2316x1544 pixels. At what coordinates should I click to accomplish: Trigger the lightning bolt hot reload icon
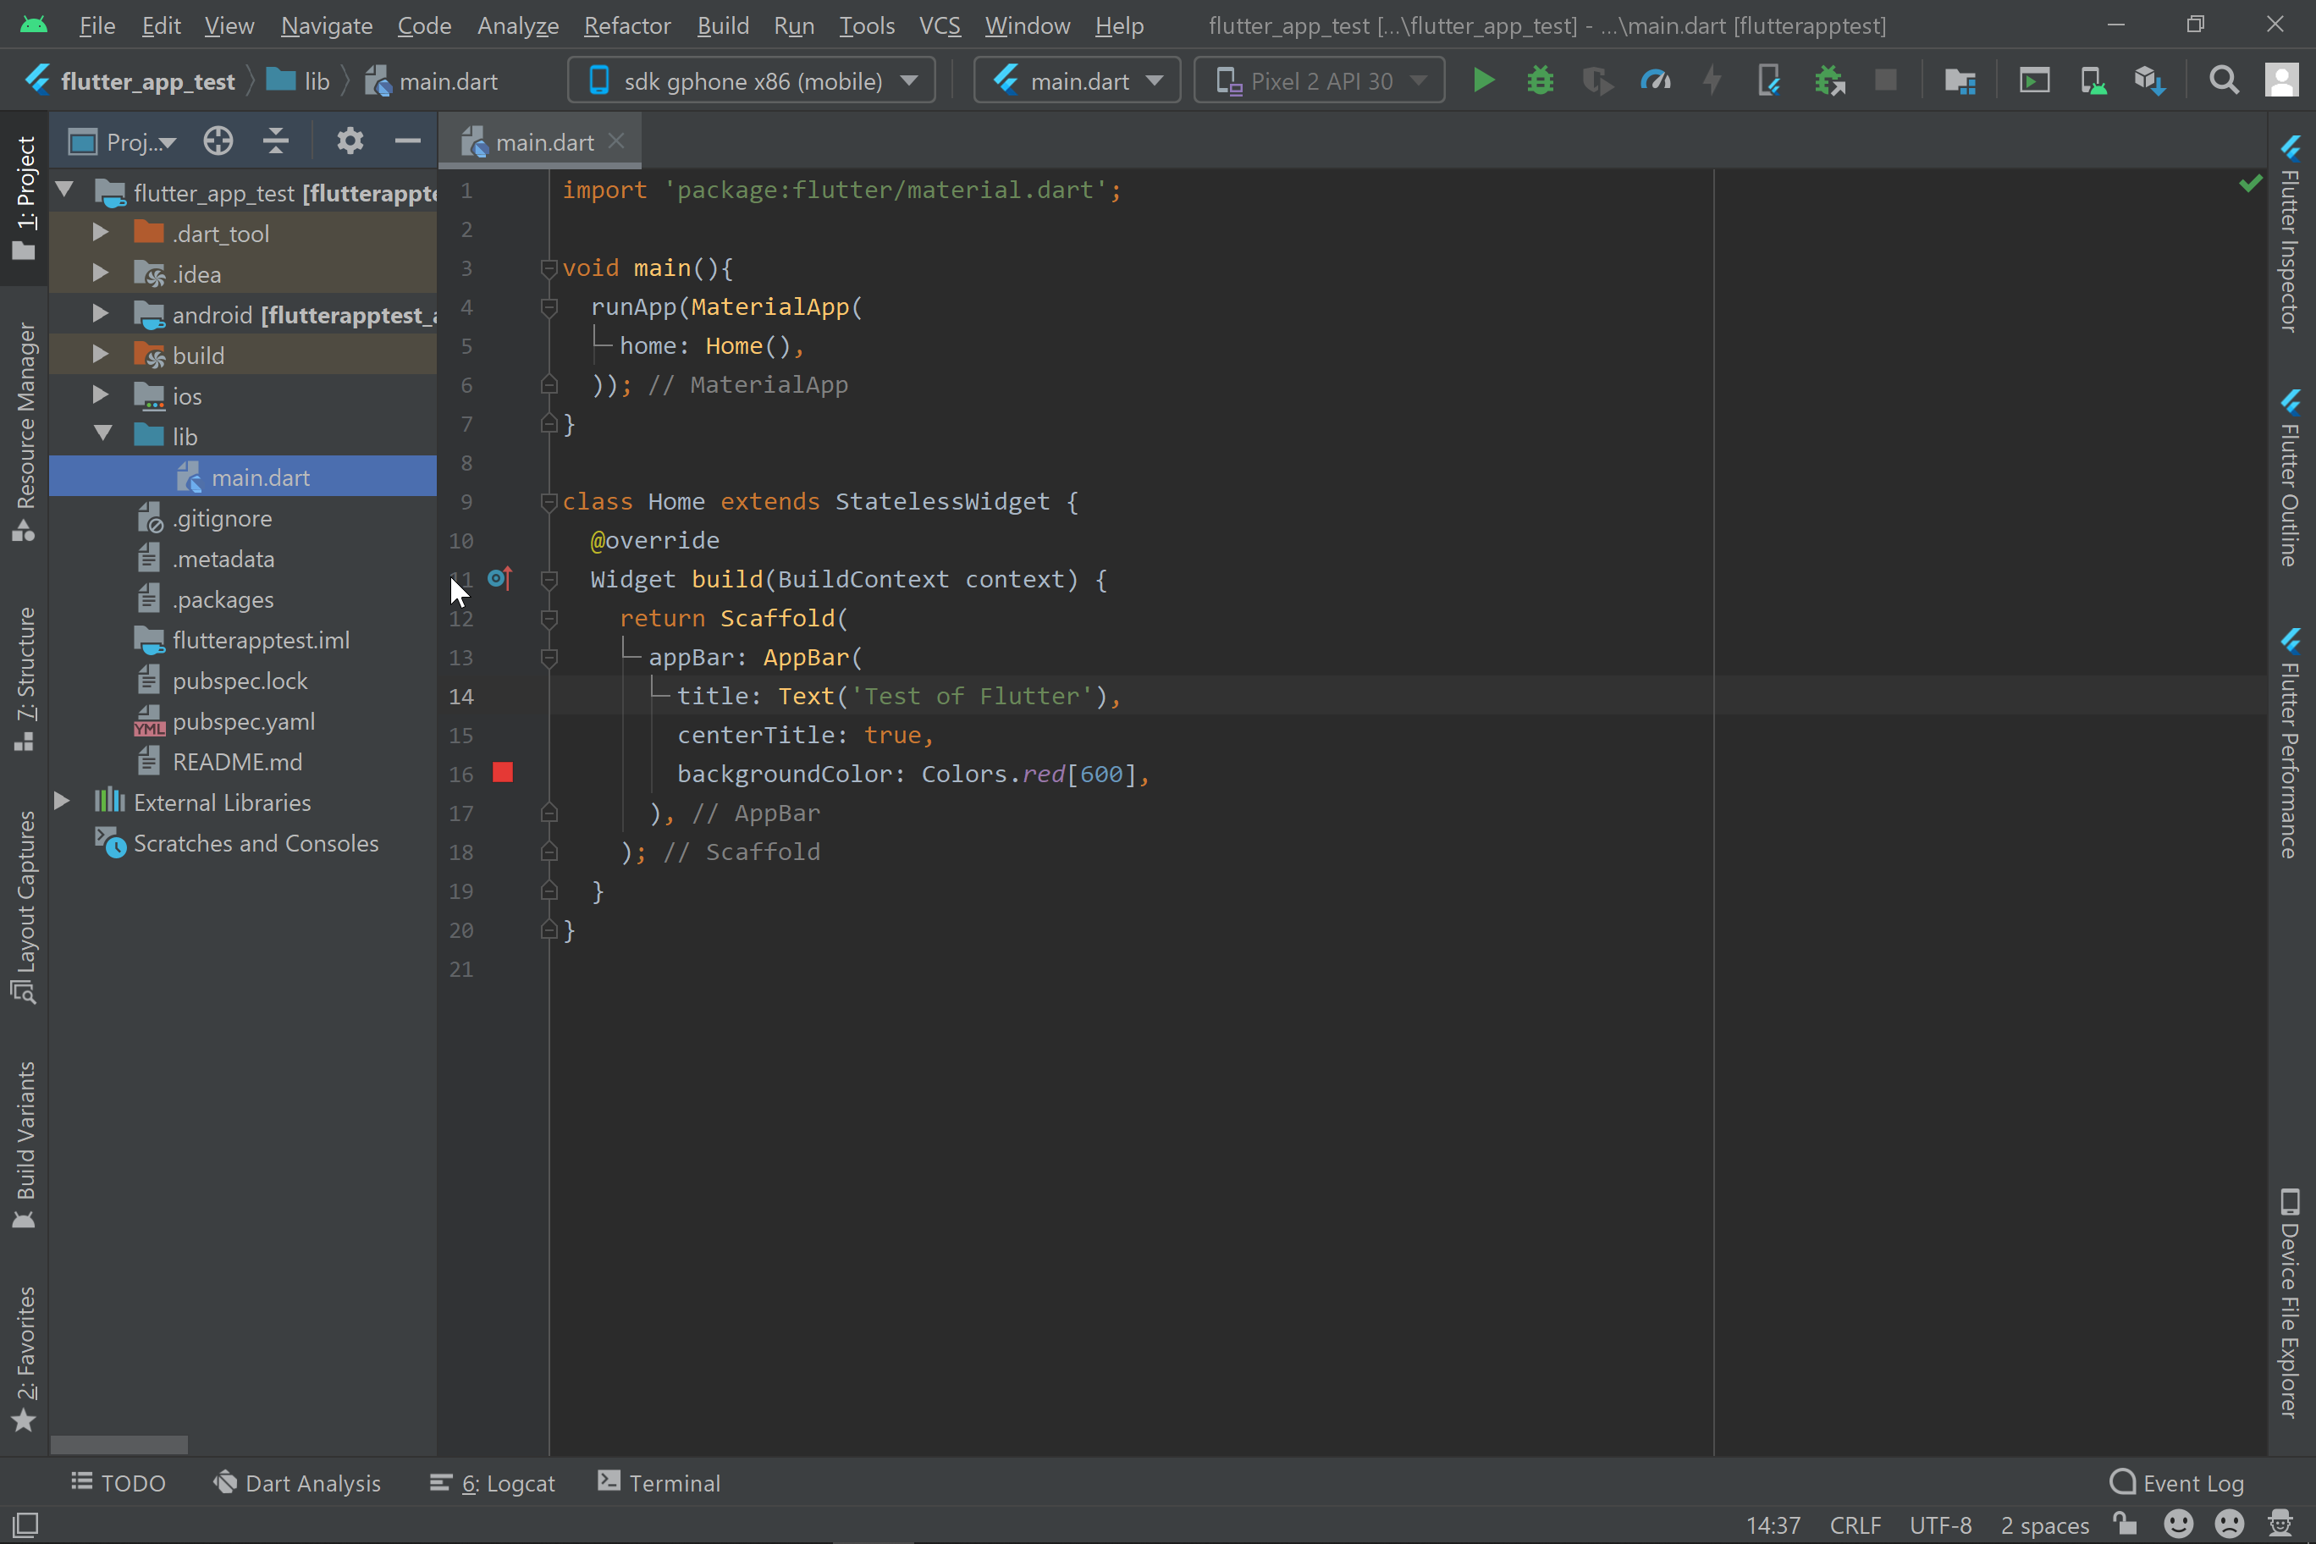(1712, 80)
